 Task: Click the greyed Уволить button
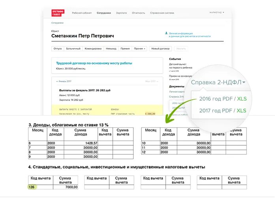(181, 49)
